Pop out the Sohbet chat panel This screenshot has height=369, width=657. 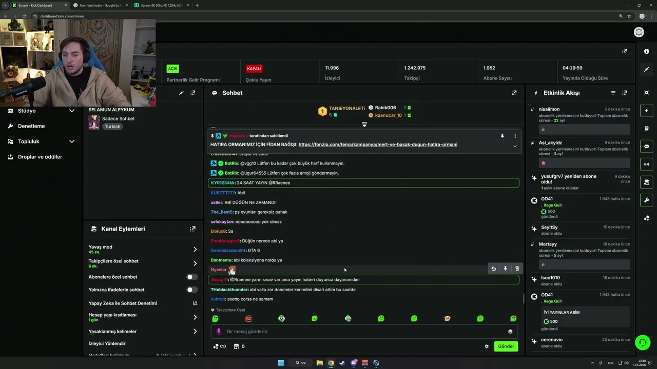514,93
